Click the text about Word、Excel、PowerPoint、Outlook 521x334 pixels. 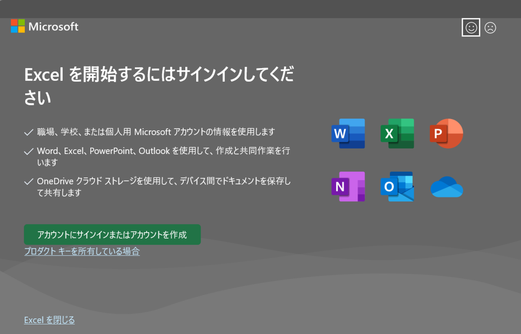click(x=164, y=157)
